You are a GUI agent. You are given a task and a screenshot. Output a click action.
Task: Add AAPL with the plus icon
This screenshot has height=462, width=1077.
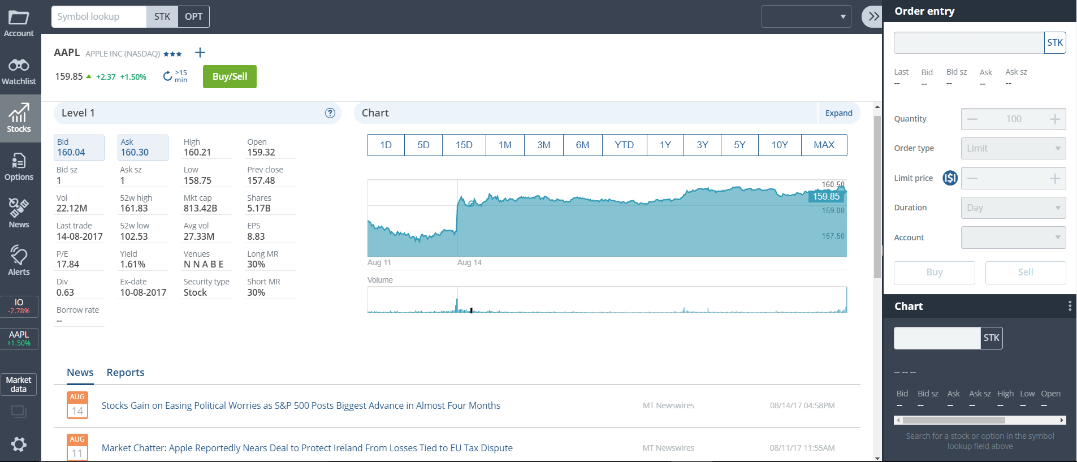pos(200,53)
